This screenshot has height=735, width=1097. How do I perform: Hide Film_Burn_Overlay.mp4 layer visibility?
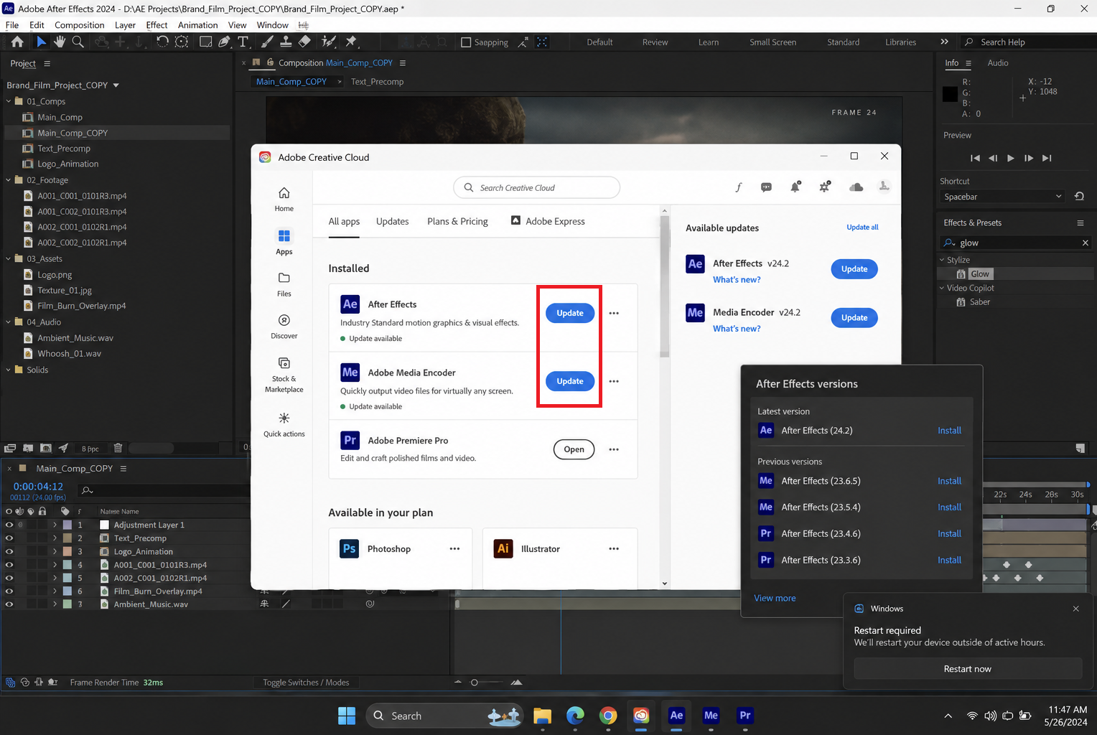9,591
